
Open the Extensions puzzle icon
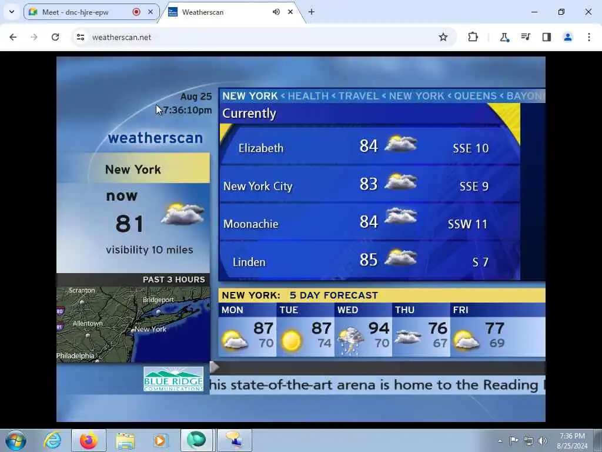pos(473,37)
